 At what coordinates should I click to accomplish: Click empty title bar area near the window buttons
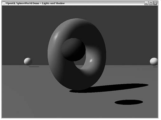[x=105, y=3]
